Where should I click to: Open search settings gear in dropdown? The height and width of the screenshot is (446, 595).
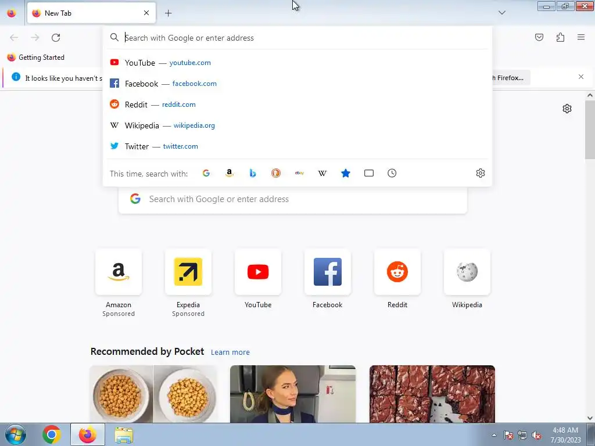point(481,173)
